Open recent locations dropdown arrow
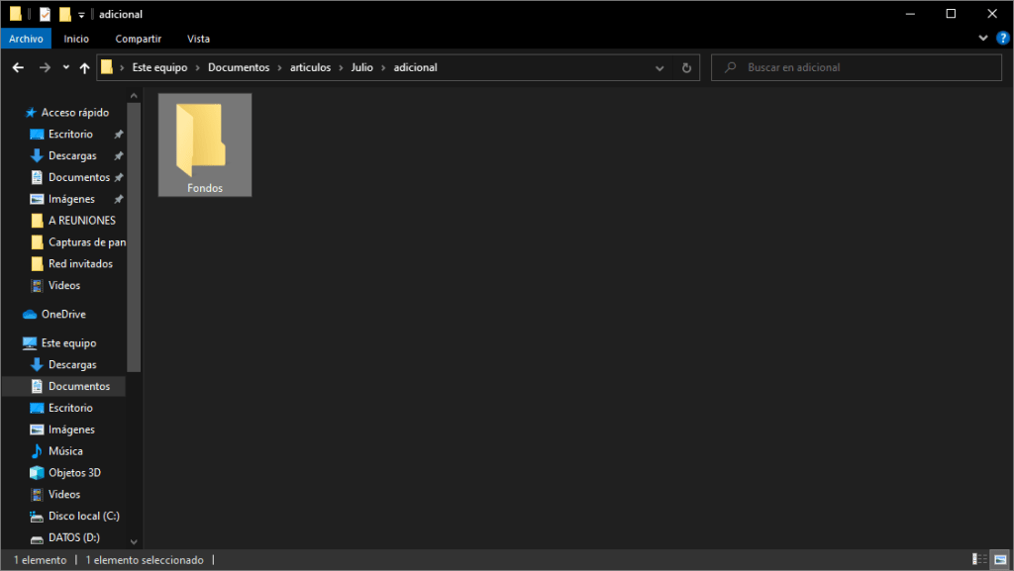The image size is (1014, 571). click(x=65, y=67)
